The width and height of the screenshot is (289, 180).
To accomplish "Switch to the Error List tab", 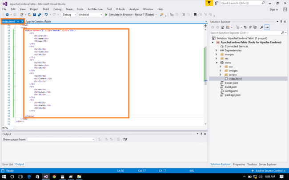I will pyautogui.click(x=8, y=164).
